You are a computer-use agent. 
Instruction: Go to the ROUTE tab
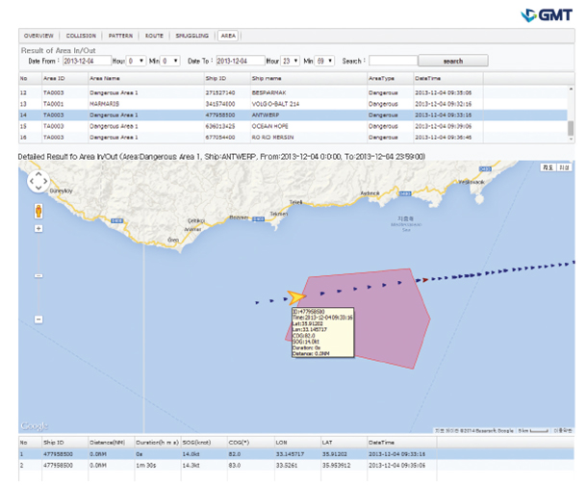point(154,35)
